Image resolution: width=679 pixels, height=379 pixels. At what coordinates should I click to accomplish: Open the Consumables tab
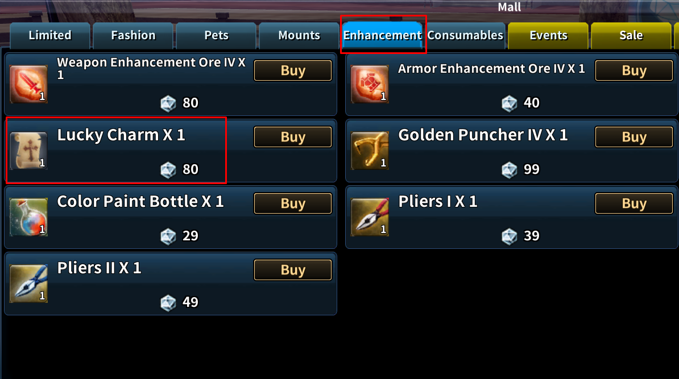click(466, 35)
